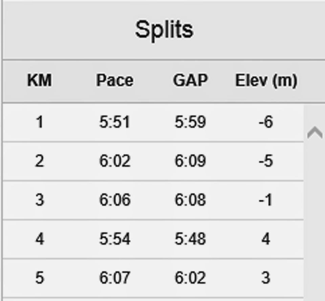
Task: Click the Splits panel title
Action: point(164,30)
